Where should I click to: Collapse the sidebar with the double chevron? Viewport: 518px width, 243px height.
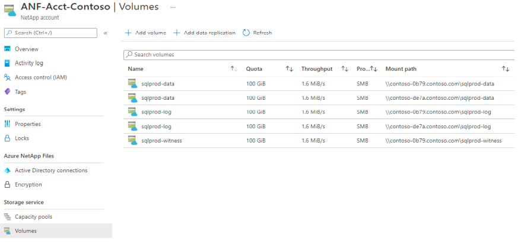(x=106, y=33)
